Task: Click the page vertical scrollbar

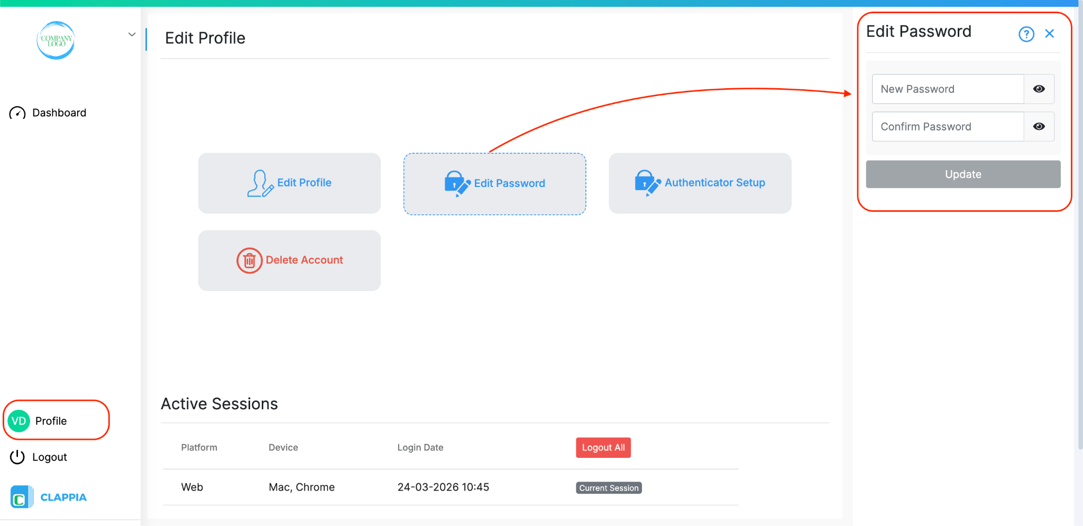Action: 1080,227
